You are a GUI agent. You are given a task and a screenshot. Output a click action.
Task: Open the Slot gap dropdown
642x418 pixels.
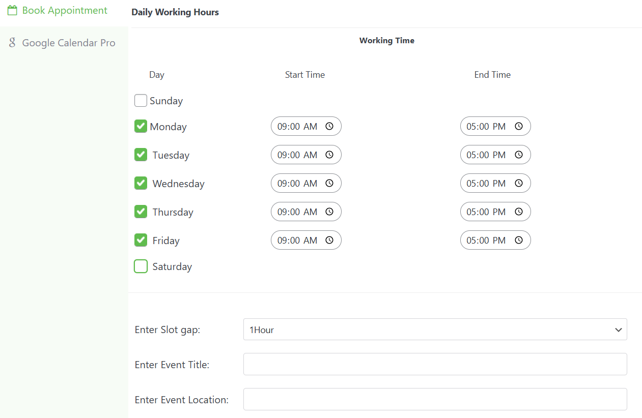pos(435,330)
